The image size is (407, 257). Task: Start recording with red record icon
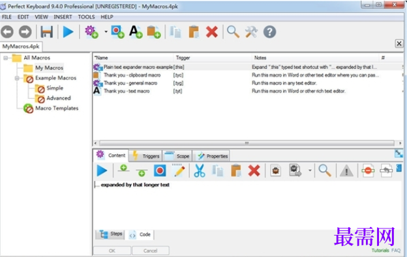click(160, 171)
